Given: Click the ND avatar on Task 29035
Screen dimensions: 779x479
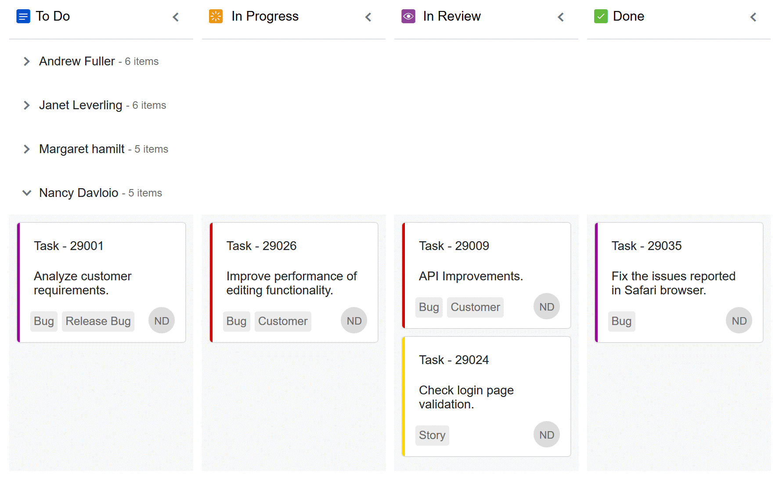Looking at the screenshot, I should pos(739,321).
